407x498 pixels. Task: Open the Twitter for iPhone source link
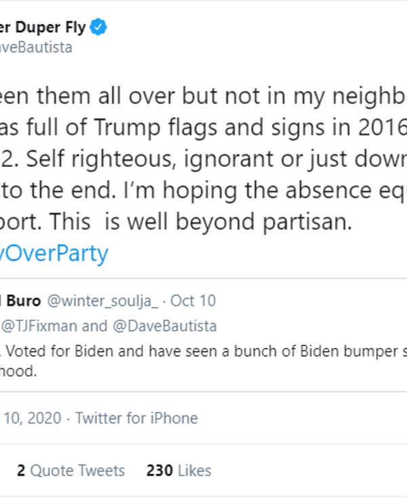136,418
